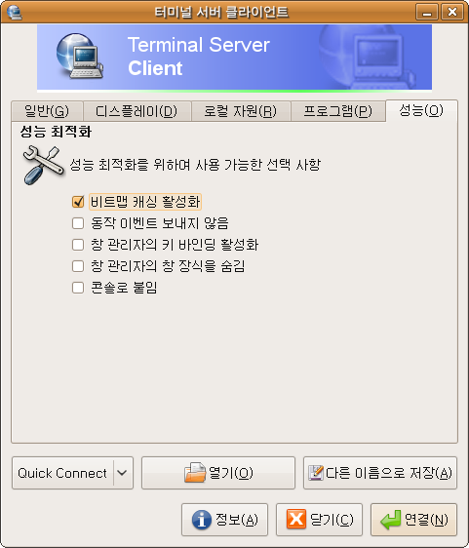The height and width of the screenshot is (548, 469).
Task: Go to the 프로그램(P) tab
Action: [338, 111]
